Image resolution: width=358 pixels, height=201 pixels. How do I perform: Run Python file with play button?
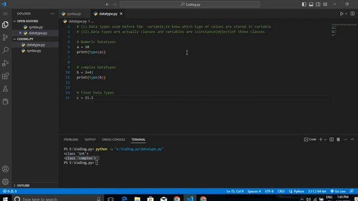tap(342, 13)
